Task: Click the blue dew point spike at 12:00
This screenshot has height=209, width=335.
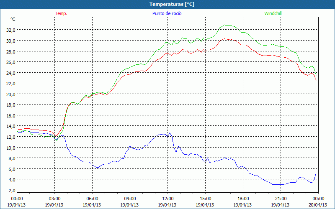Action: pyautogui.click(x=170, y=133)
